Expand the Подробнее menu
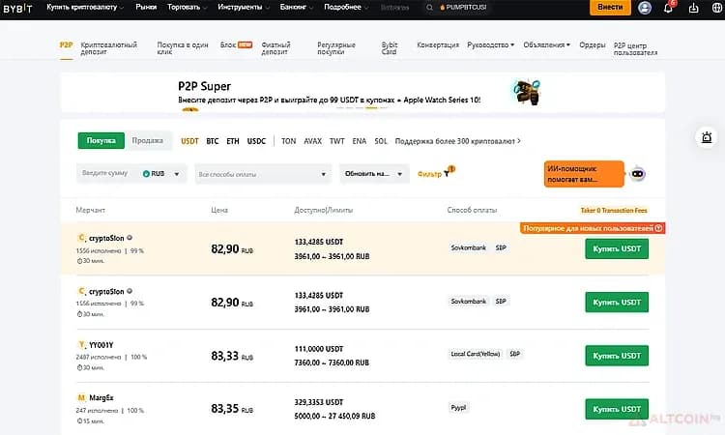The image size is (725, 435). point(346,8)
